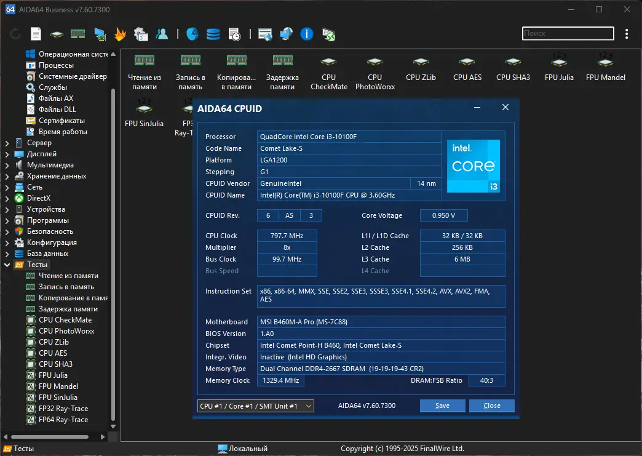The height and width of the screenshot is (456, 642).
Task: Expand the DirectX tree node
Action: click(x=7, y=198)
